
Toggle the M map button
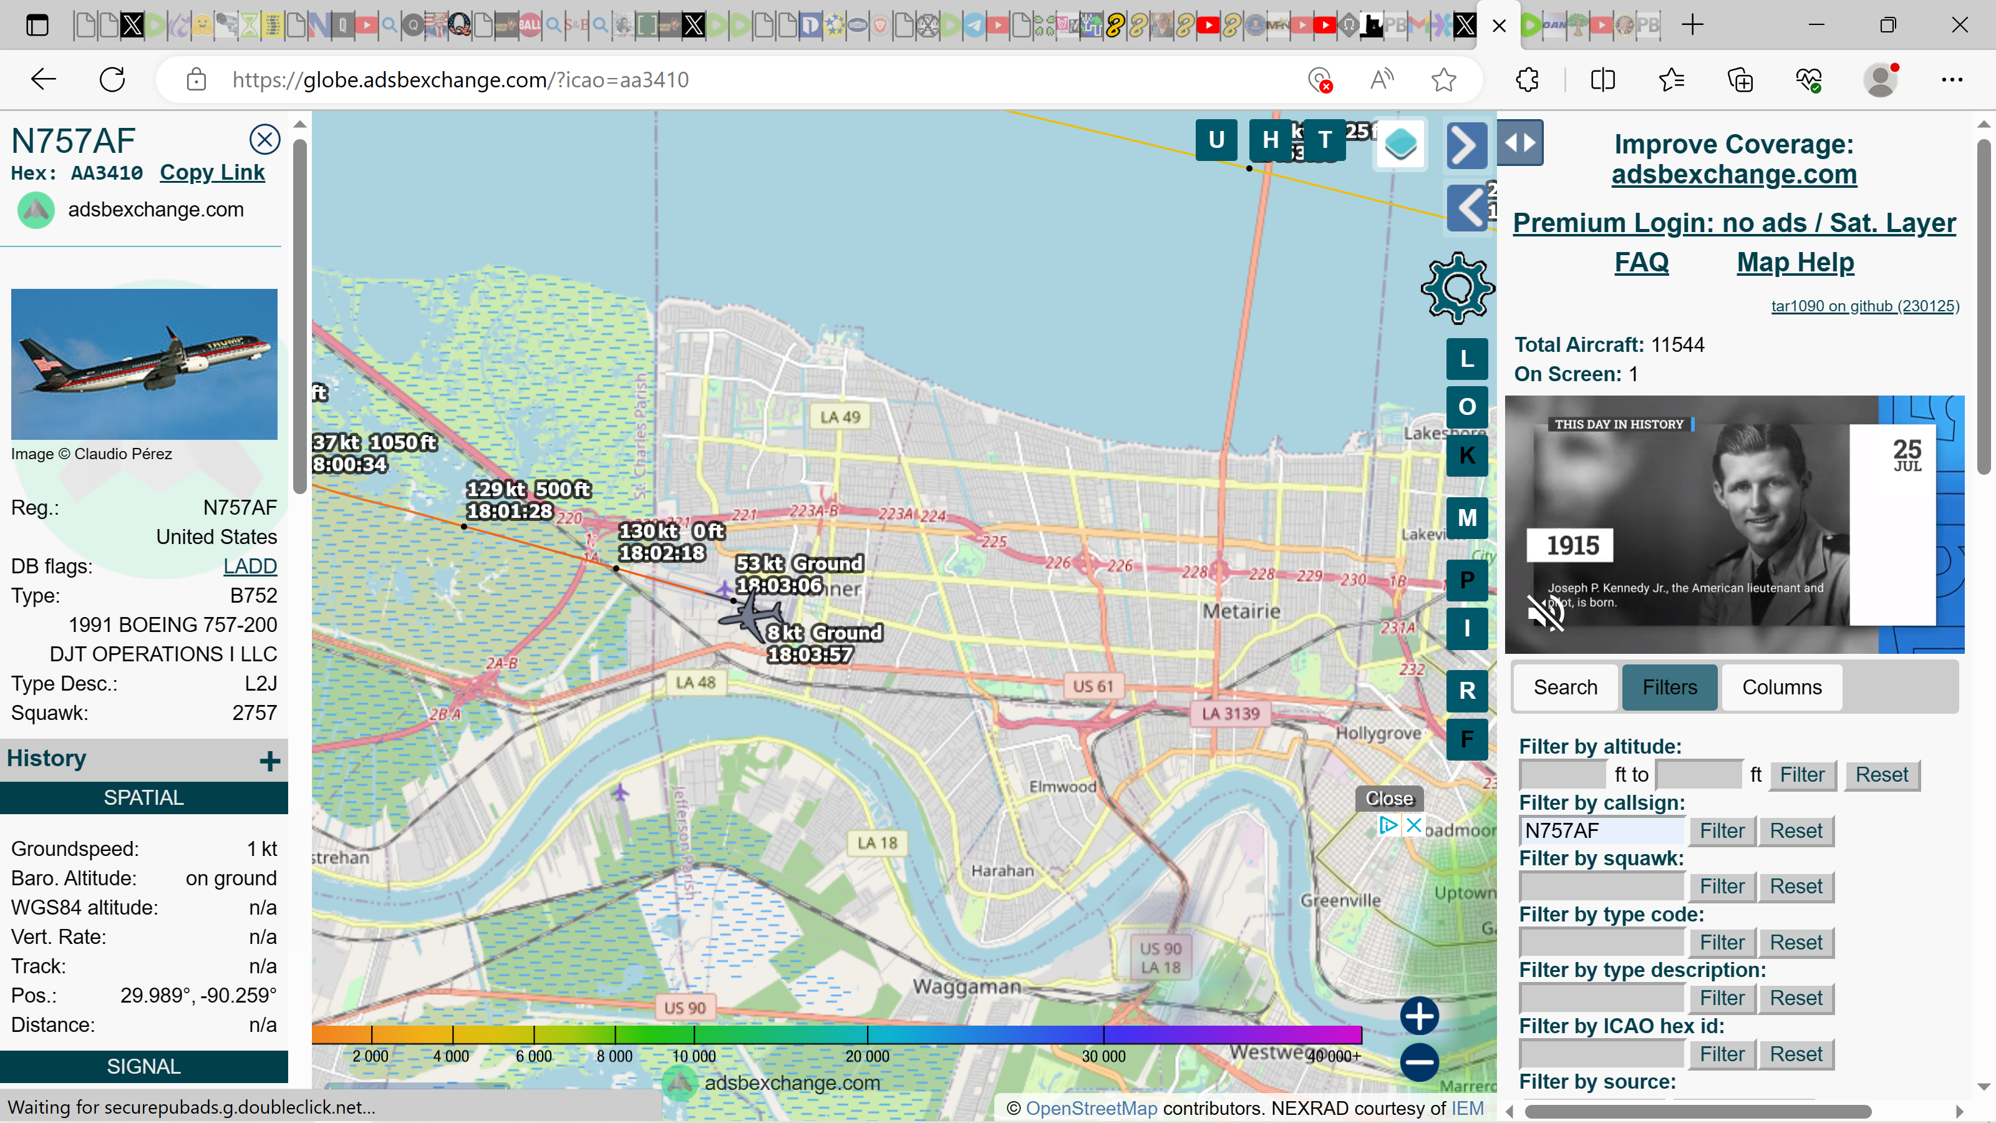click(1467, 518)
